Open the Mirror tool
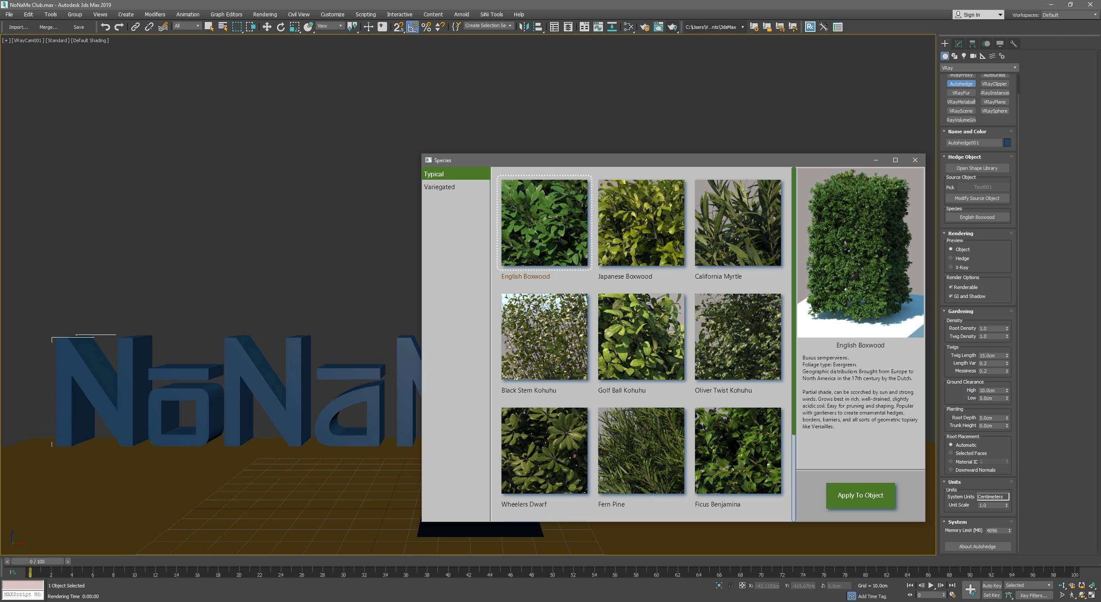This screenshot has width=1101, height=602. click(x=523, y=27)
